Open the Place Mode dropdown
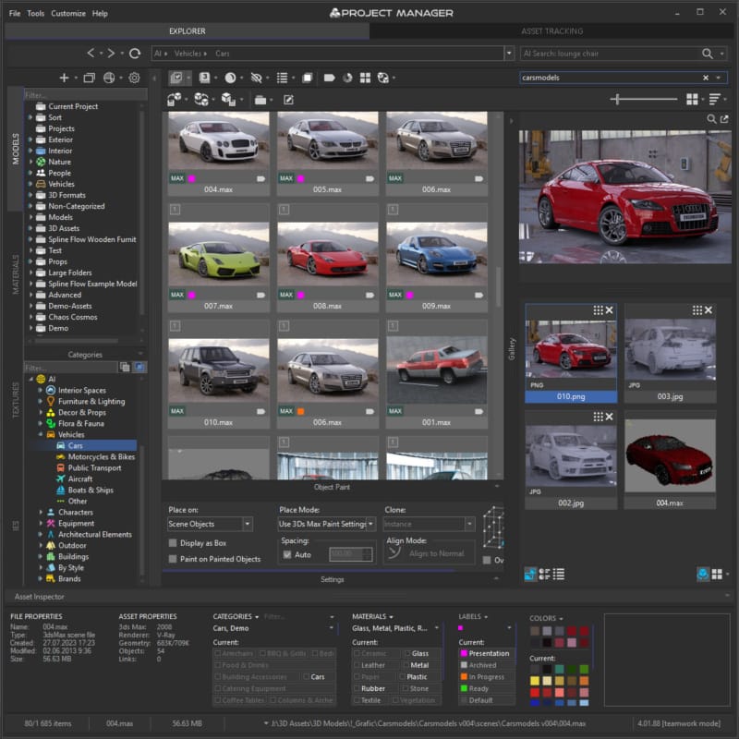This screenshot has width=739, height=739. click(x=371, y=524)
